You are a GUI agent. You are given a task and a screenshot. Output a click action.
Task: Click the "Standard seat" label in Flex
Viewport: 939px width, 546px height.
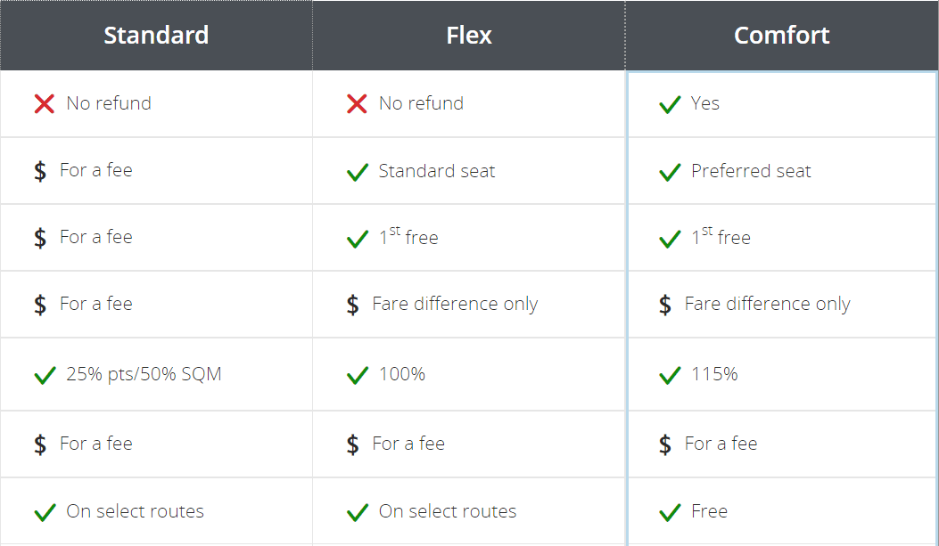point(437,171)
